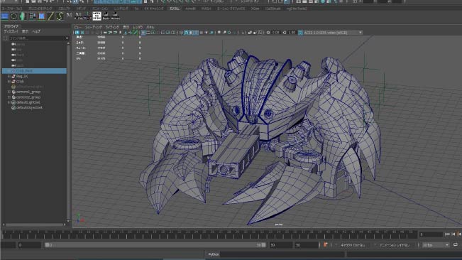Open the パネル (Panels) panel menu
The image size is (462, 260).
coord(150,27)
